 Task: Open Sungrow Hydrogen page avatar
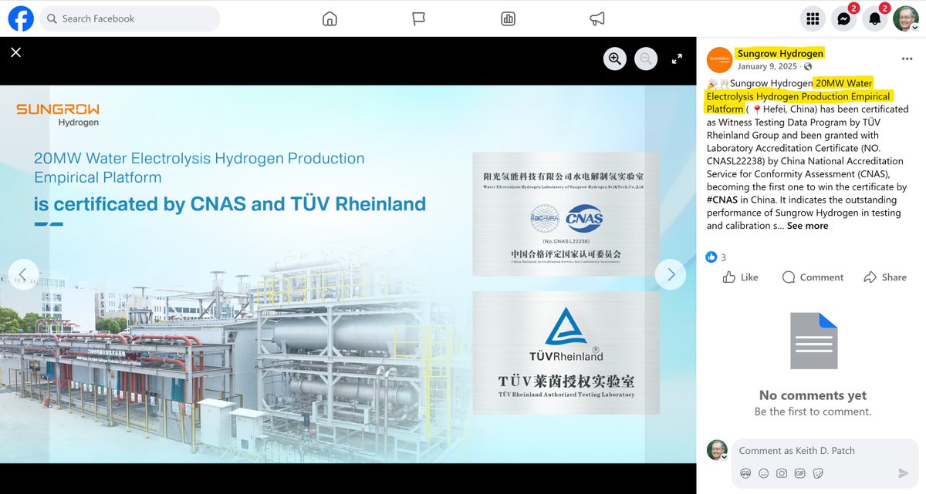(719, 59)
